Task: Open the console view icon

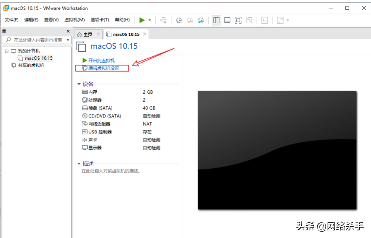Action: tap(264, 20)
